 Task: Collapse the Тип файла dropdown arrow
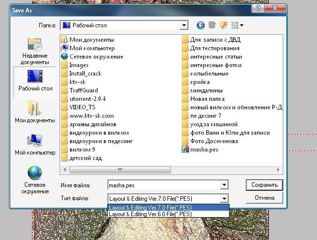[225, 198]
